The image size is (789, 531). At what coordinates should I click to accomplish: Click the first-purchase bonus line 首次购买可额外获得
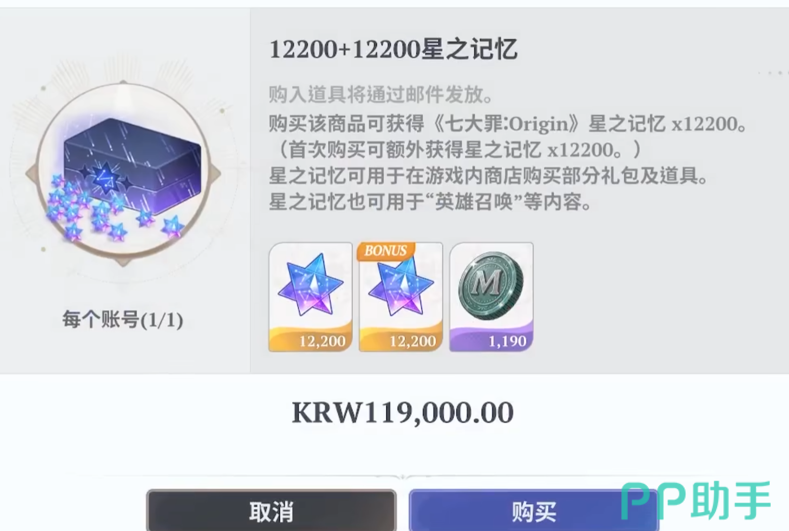(455, 150)
